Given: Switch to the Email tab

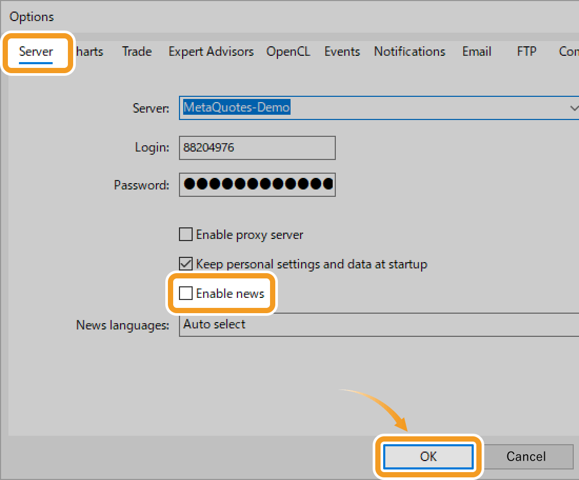Looking at the screenshot, I should pyautogui.click(x=477, y=52).
